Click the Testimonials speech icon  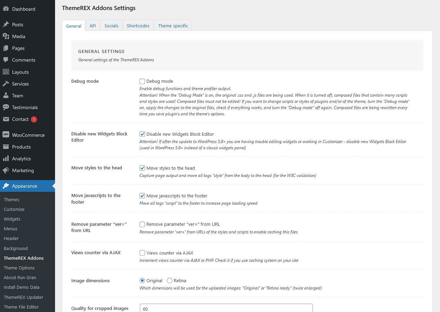(6, 107)
